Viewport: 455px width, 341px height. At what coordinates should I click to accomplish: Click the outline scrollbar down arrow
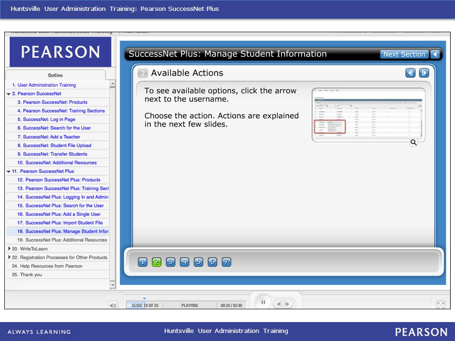click(113, 285)
